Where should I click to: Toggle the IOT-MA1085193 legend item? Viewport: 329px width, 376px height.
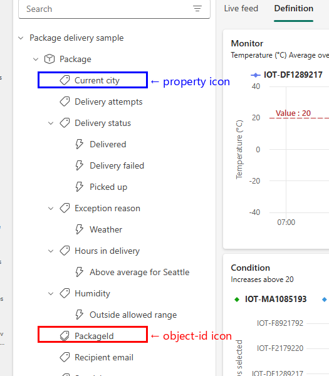coord(271,299)
